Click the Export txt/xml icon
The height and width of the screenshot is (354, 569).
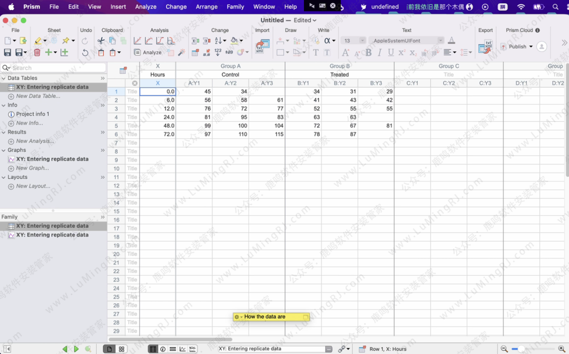pyautogui.click(x=485, y=46)
